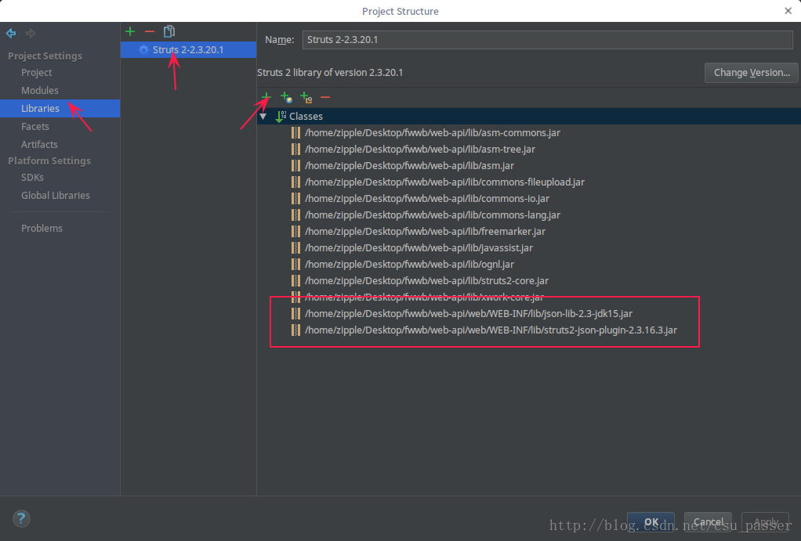Remove selected root with orange minus icon
The height and width of the screenshot is (541, 801).
(x=325, y=97)
